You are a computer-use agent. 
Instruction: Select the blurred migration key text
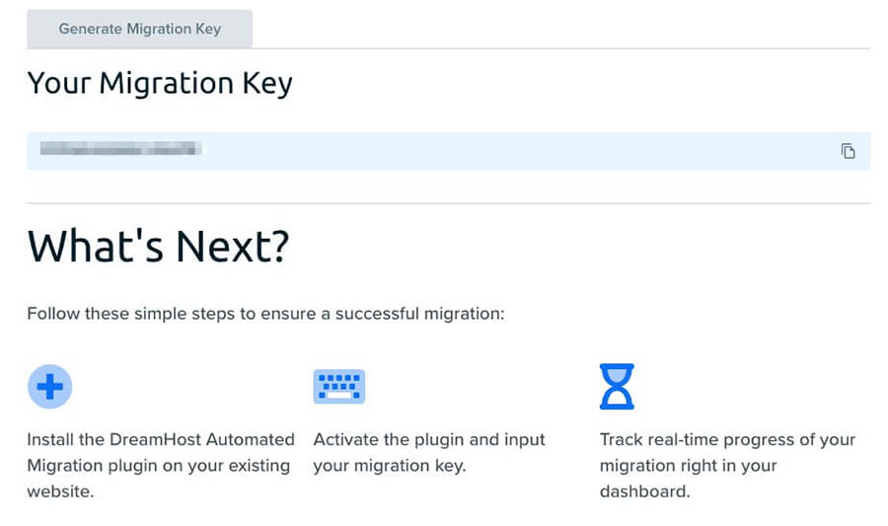(x=120, y=150)
